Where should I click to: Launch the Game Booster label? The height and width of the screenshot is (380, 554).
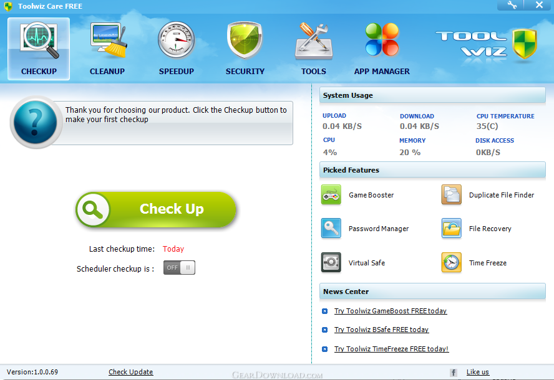(x=371, y=195)
